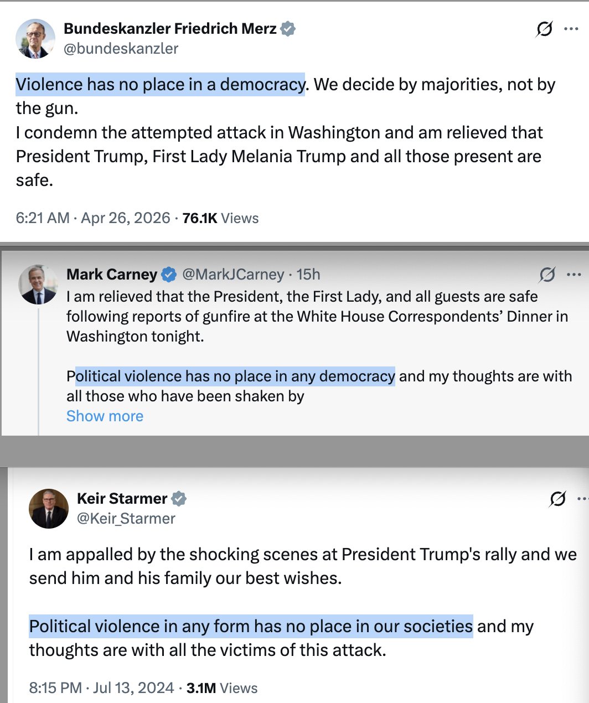Viewport: 589px width, 703px height.
Task: Click the Grok icon on Carney's post
Action: click(547, 275)
